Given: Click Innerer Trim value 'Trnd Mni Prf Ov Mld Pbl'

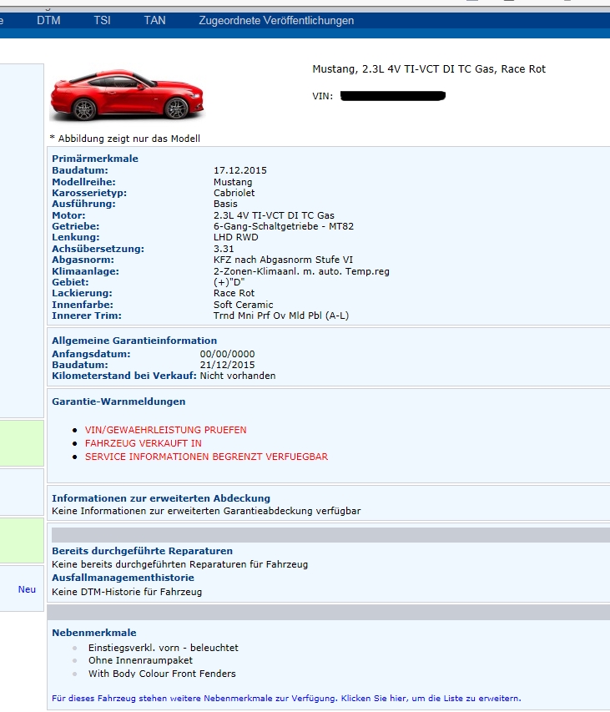Looking at the screenshot, I should click(x=281, y=316).
